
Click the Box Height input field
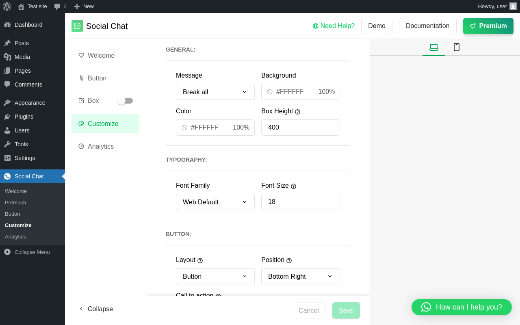[x=301, y=128]
